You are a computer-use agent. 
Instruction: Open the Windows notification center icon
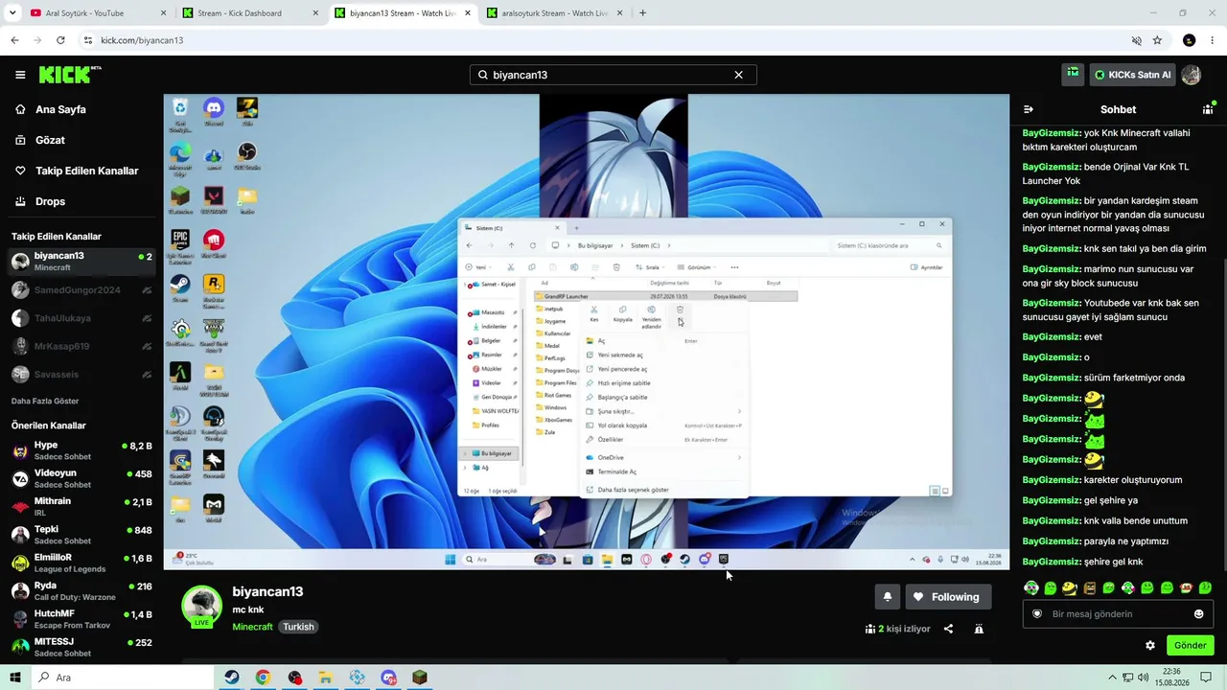tap(1207, 678)
